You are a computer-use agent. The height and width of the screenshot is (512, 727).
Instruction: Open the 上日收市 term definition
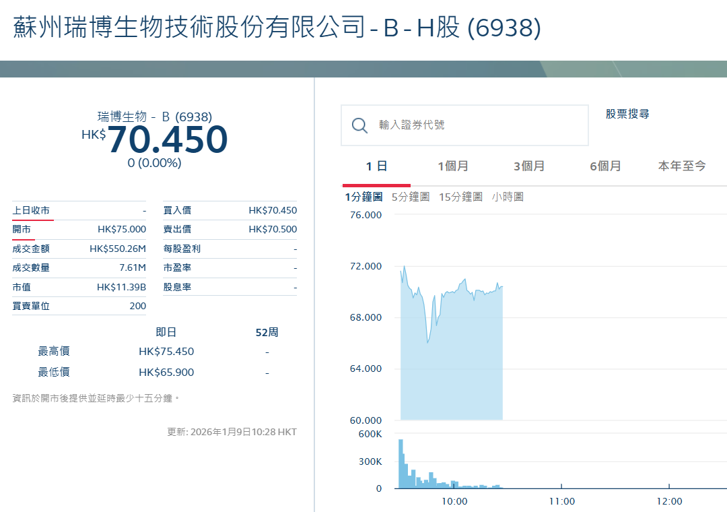[x=32, y=210]
